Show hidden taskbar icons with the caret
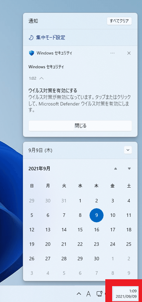The width and height of the screenshot is (142, 302). (x=79, y=294)
